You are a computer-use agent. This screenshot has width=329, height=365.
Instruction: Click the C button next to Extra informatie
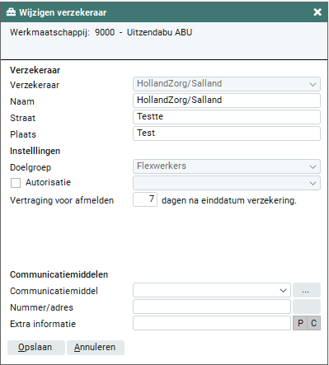[x=314, y=323]
